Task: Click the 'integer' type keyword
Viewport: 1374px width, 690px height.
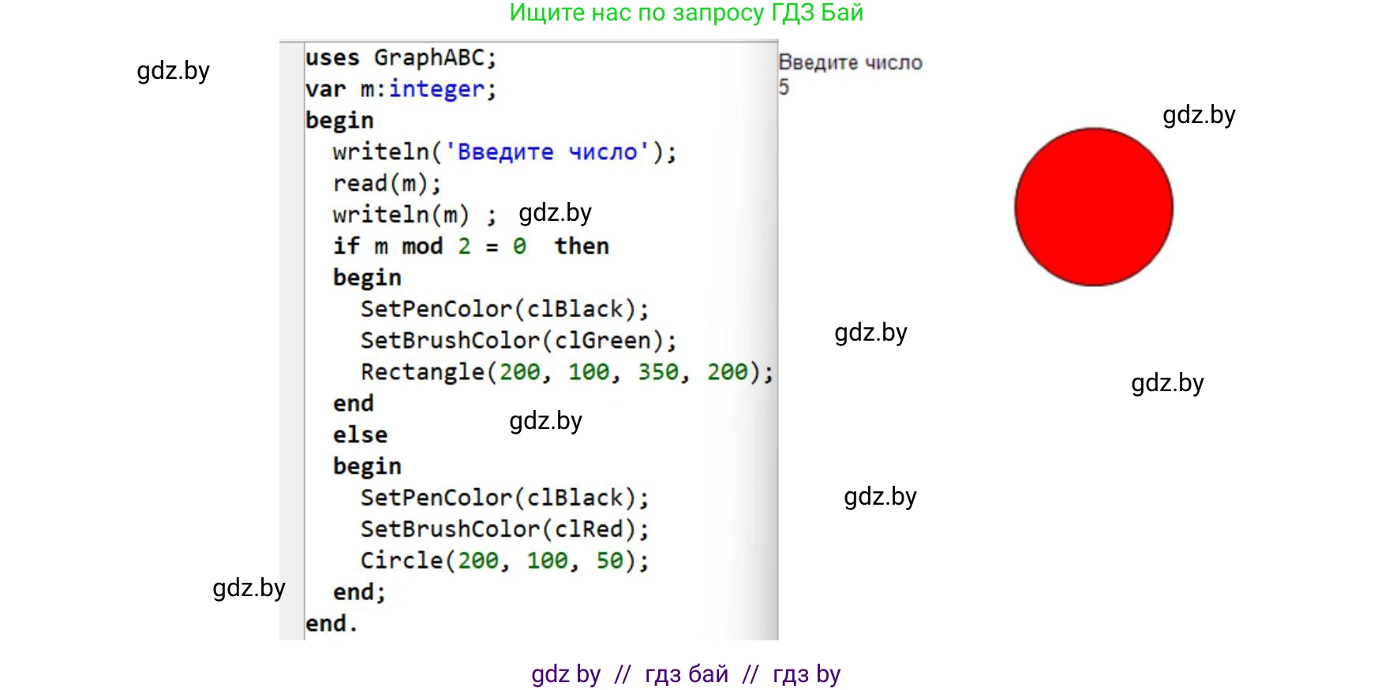Action: [x=436, y=89]
